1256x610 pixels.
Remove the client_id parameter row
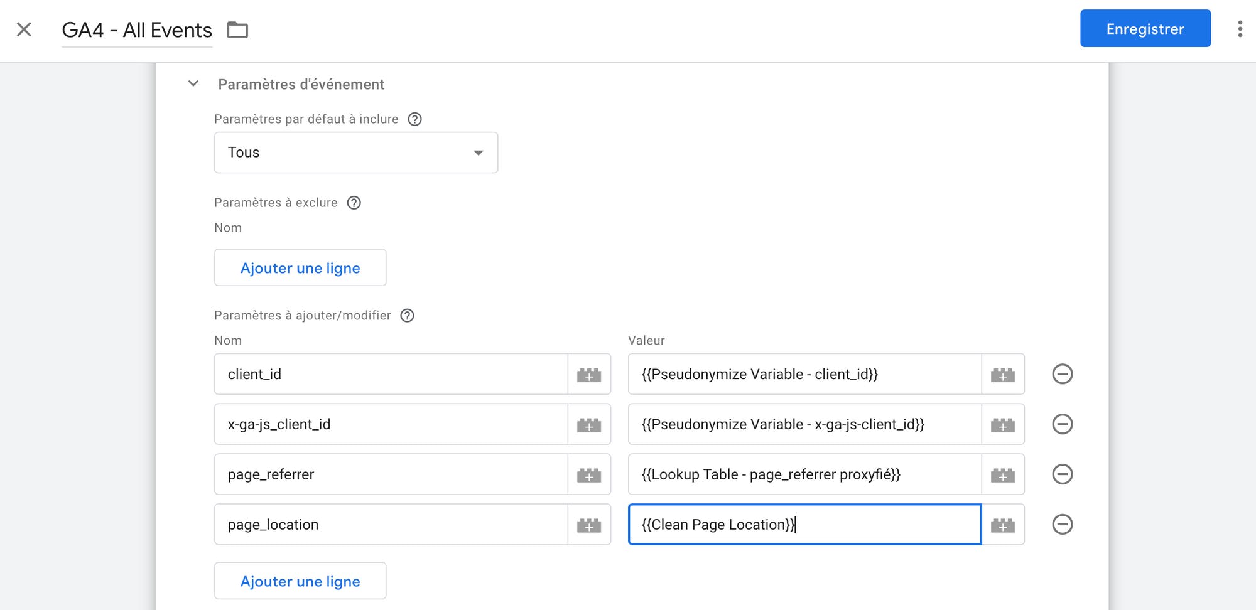coord(1063,374)
